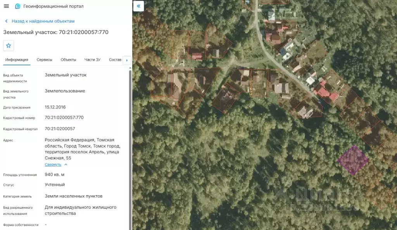Click the Назад к найденным объектам link
The image size is (397, 230).
(43, 21)
